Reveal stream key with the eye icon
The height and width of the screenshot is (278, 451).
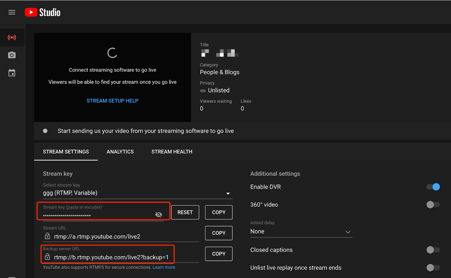(x=158, y=215)
